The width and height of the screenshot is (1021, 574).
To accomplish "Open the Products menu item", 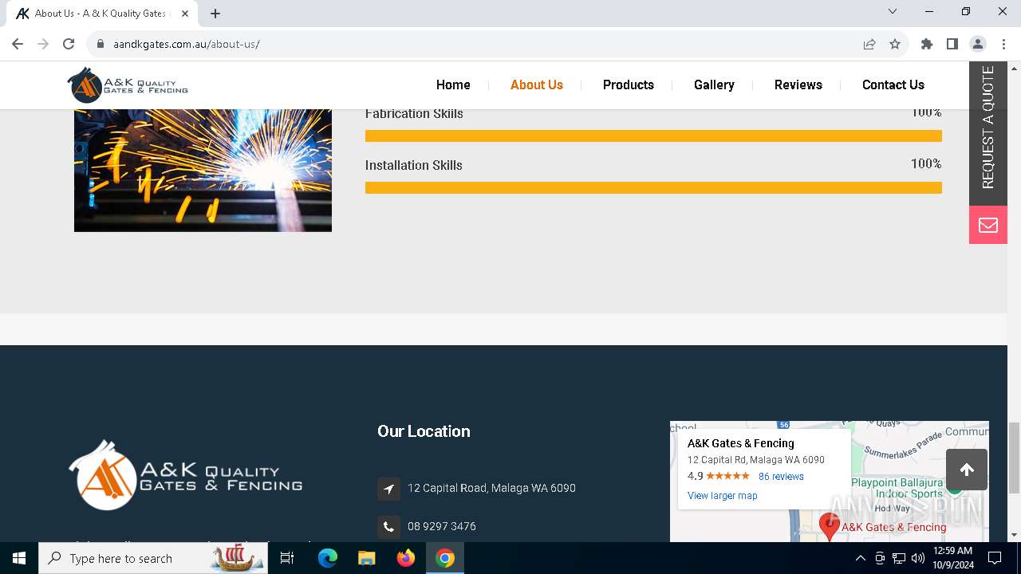I will pos(629,85).
